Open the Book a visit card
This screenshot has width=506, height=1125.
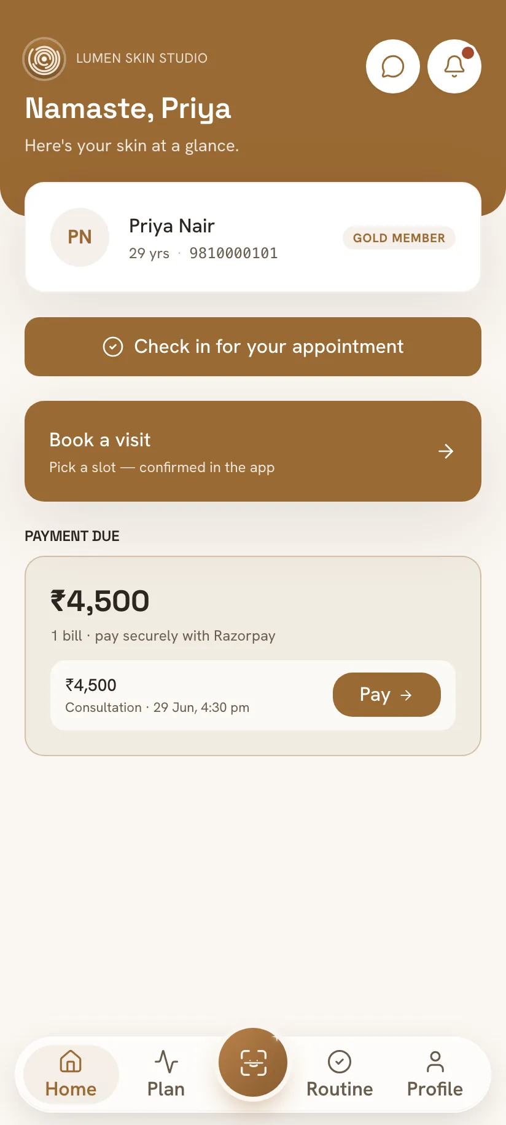pos(253,451)
